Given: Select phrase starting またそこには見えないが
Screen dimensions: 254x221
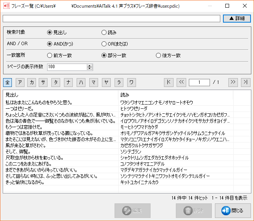Looking at the screenshot, I should [61, 139].
